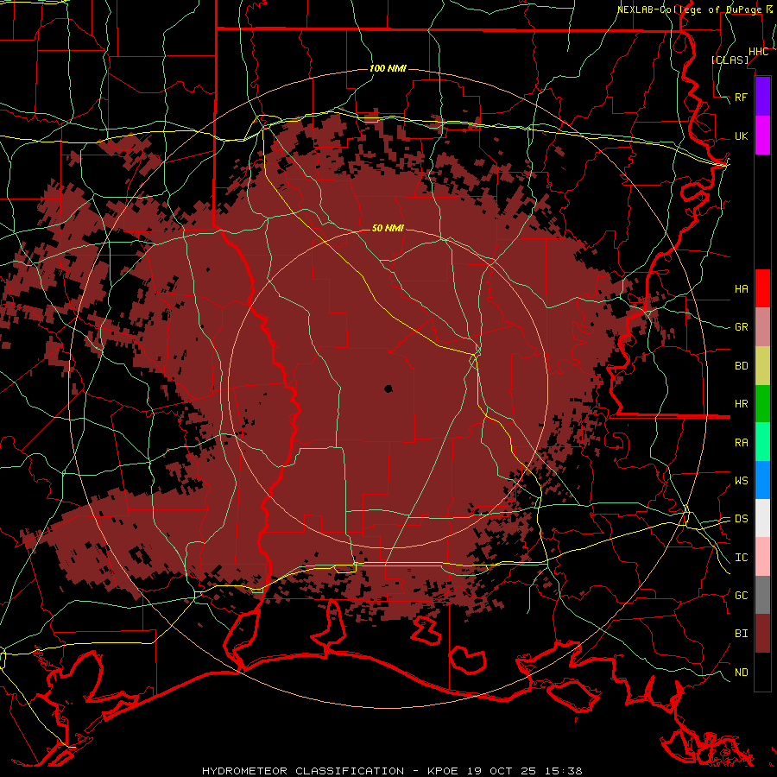
Task: Click the 100 NMI range ring label
Action: [x=388, y=68]
